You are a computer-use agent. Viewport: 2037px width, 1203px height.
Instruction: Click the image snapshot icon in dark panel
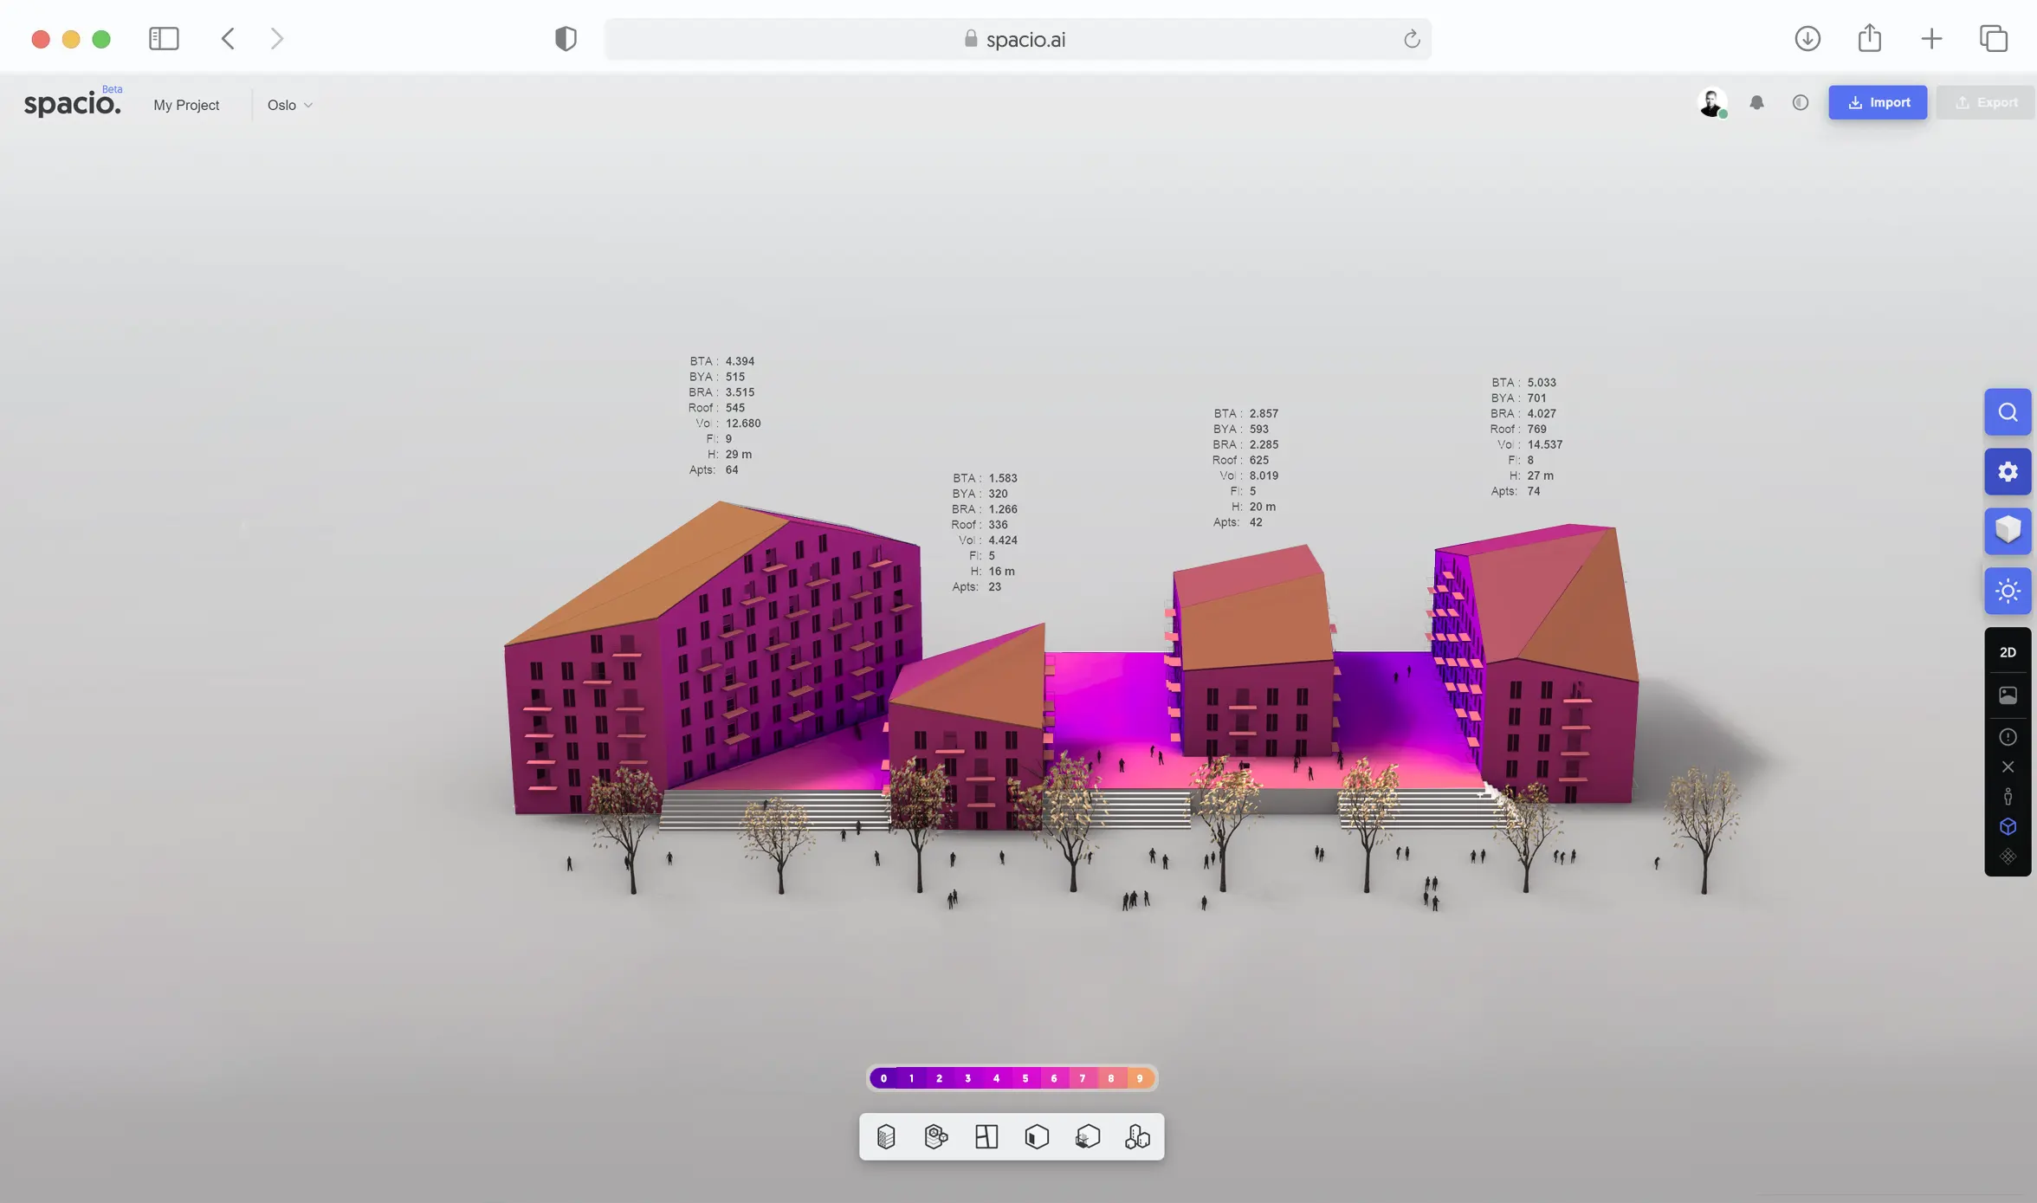point(2007,695)
